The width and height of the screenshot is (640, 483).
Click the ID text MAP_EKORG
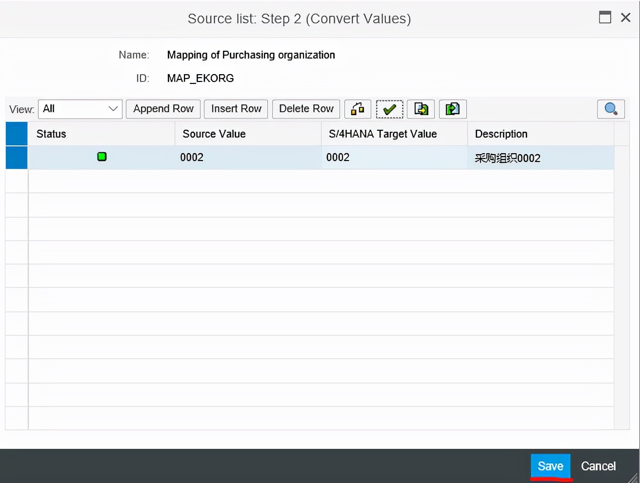click(200, 78)
